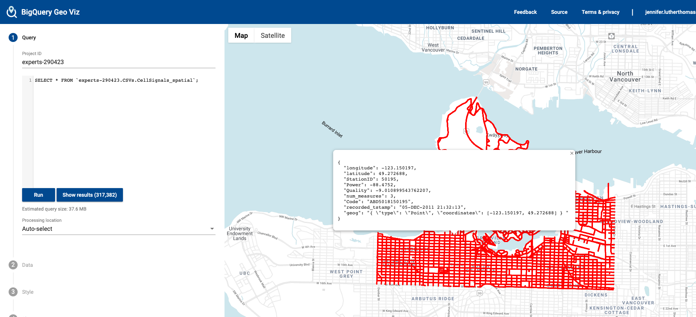Click the University Endowment Lands label

click(239, 233)
